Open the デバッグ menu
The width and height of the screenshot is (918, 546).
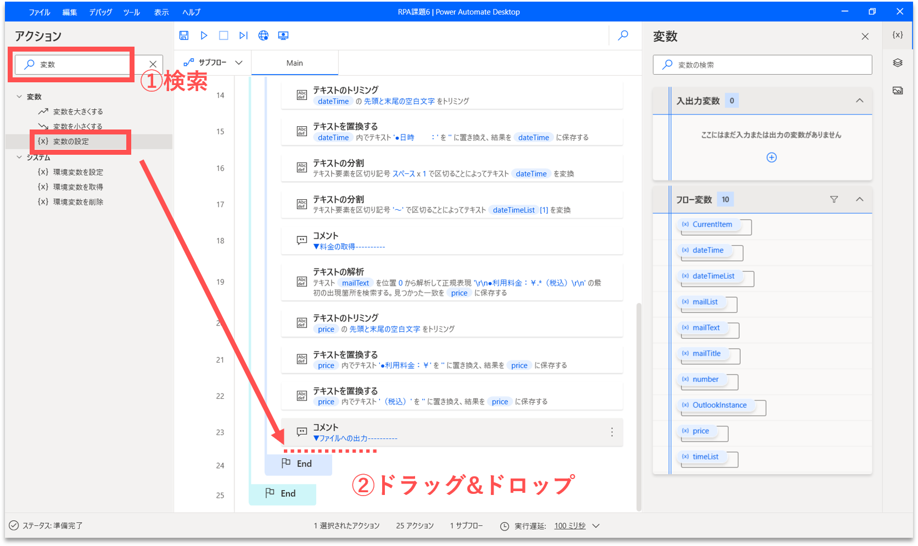[x=100, y=12]
